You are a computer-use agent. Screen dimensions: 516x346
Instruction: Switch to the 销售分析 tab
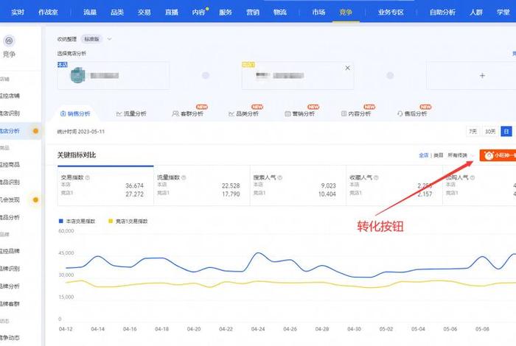[75, 113]
